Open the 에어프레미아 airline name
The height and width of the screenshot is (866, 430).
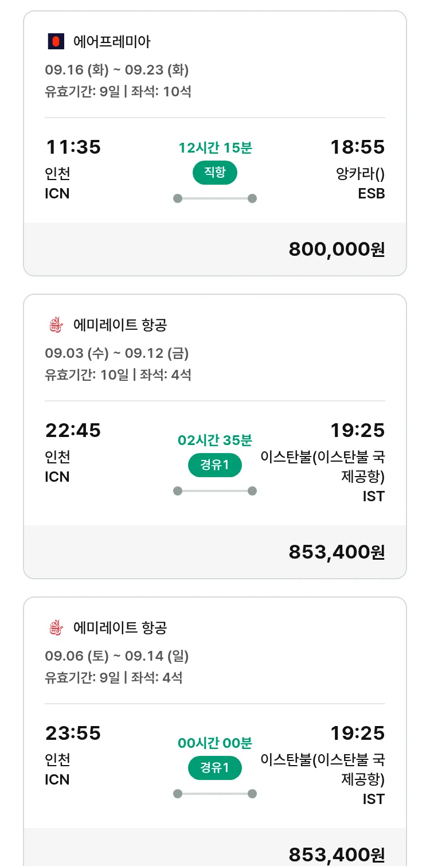[x=112, y=41]
